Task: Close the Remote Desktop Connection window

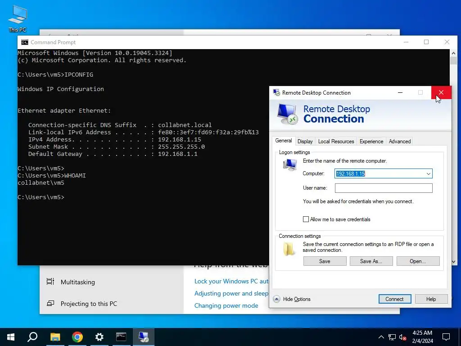Action: click(x=441, y=93)
